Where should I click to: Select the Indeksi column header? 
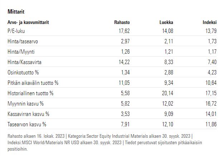click(210, 22)
